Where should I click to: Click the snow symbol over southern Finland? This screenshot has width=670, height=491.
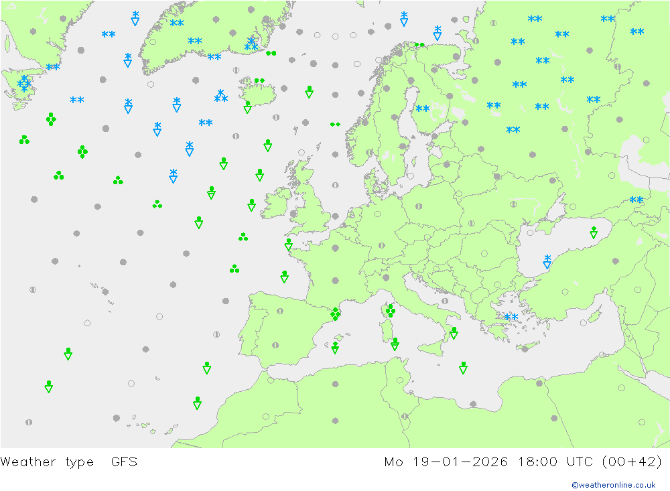[423, 109]
